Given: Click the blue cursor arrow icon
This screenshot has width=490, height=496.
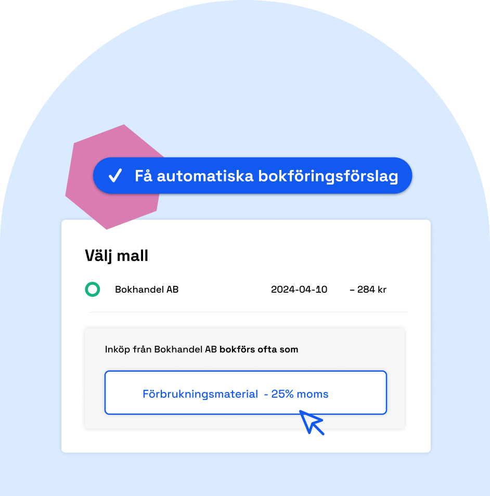Looking at the screenshot, I should click(312, 422).
